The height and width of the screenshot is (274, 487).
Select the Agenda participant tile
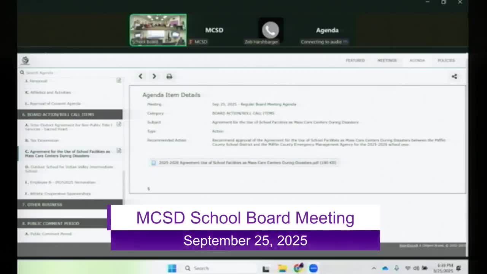pyautogui.click(x=327, y=30)
